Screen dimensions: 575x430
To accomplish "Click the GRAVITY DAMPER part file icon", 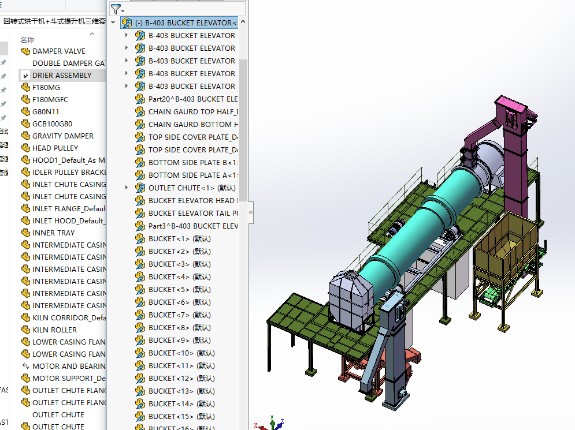I will point(25,136).
